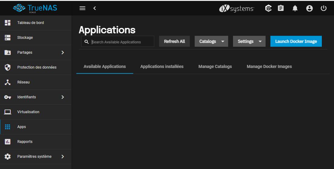The image size is (334, 169).
Task: Toggle the hamburger sidebar menu
Action: pos(82,8)
